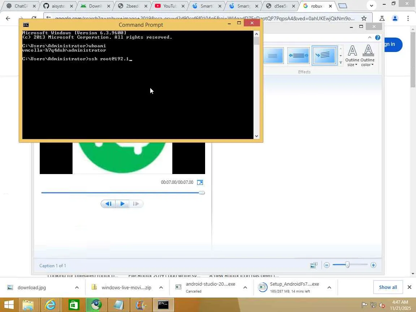Change thumbnail size icon in status bar

pos(313,265)
